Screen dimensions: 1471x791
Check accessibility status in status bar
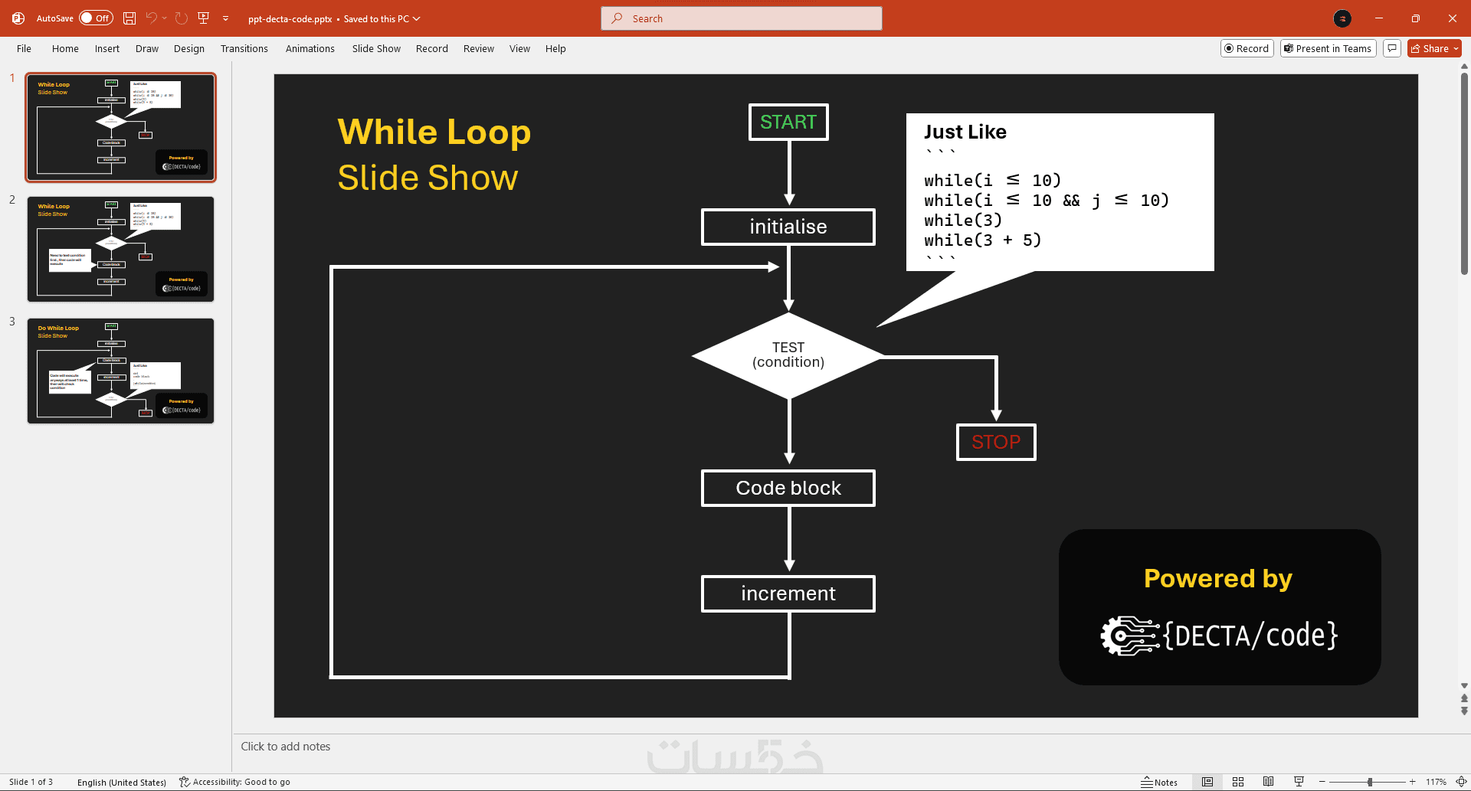[x=234, y=782]
